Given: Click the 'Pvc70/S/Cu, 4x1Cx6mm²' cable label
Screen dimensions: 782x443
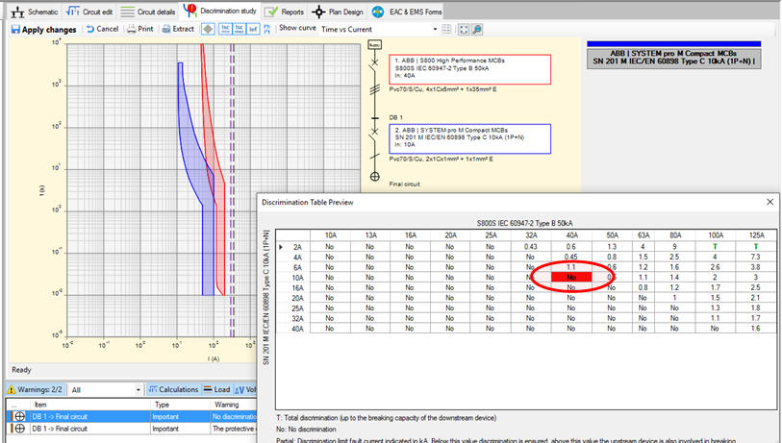Looking at the screenshot, I should [442, 89].
